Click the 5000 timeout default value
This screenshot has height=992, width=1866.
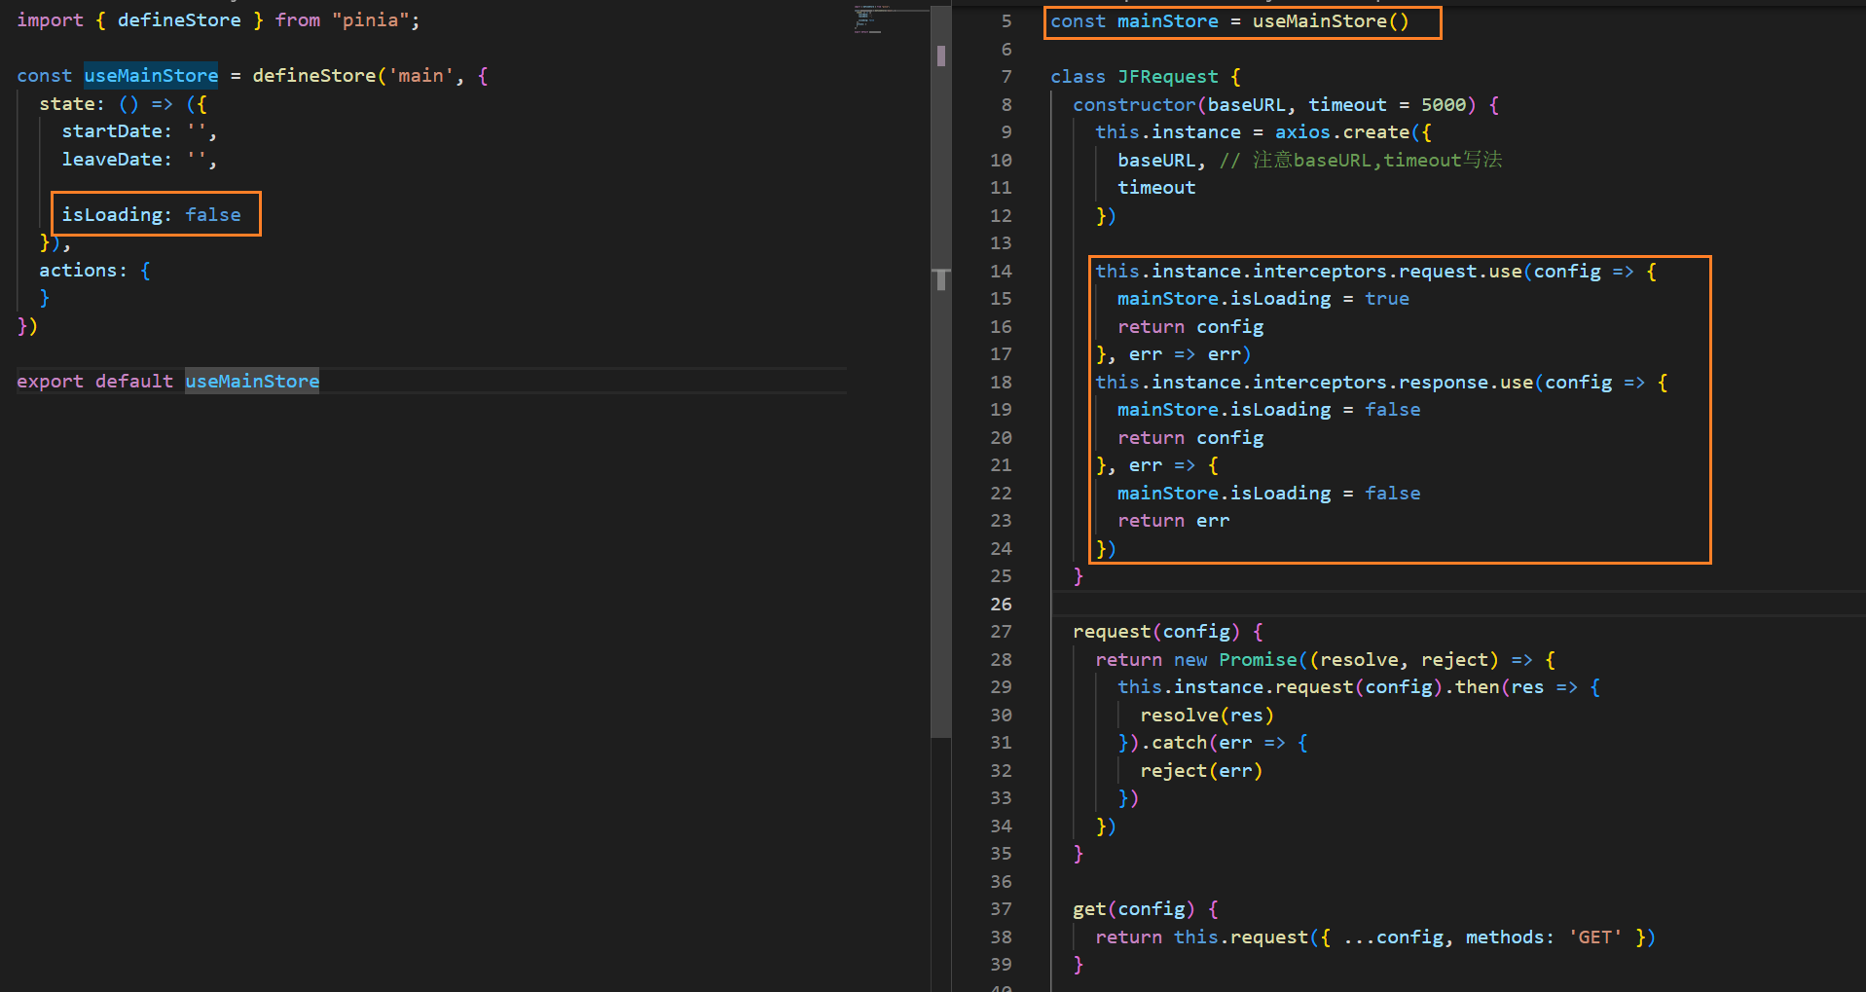(1444, 105)
